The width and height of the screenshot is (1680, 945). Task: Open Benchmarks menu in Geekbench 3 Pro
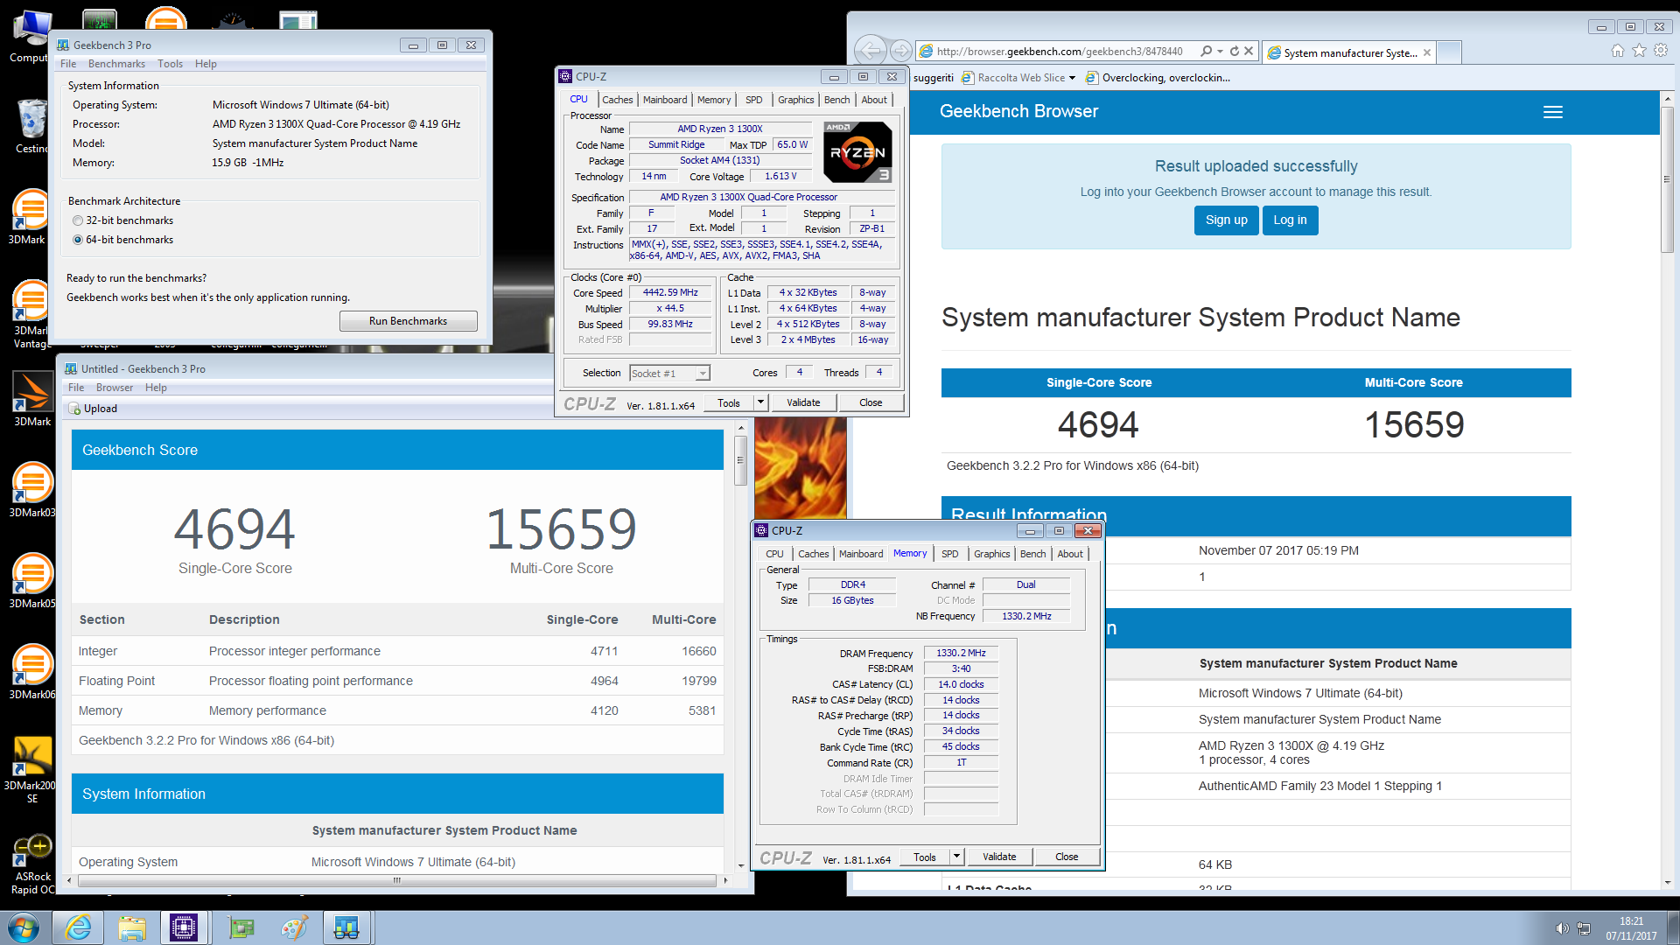[116, 64]
